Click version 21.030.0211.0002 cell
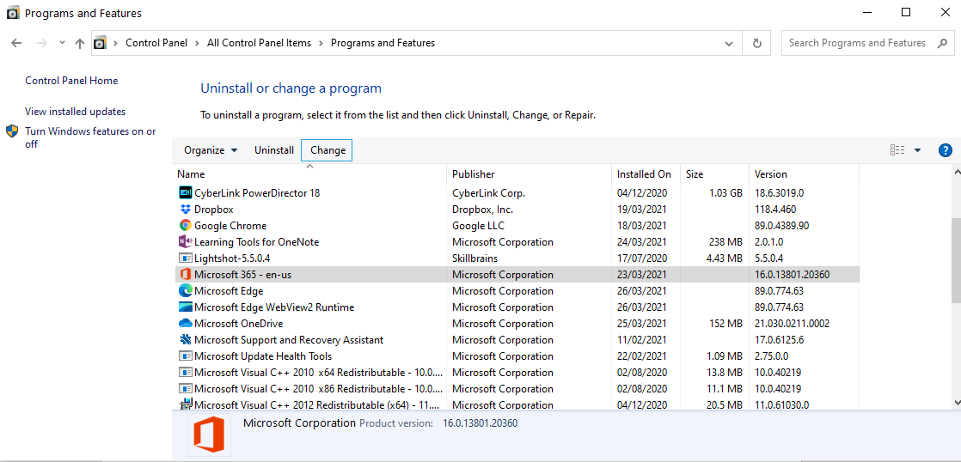This screenshot has height=462, width=961. click(791, 324)
